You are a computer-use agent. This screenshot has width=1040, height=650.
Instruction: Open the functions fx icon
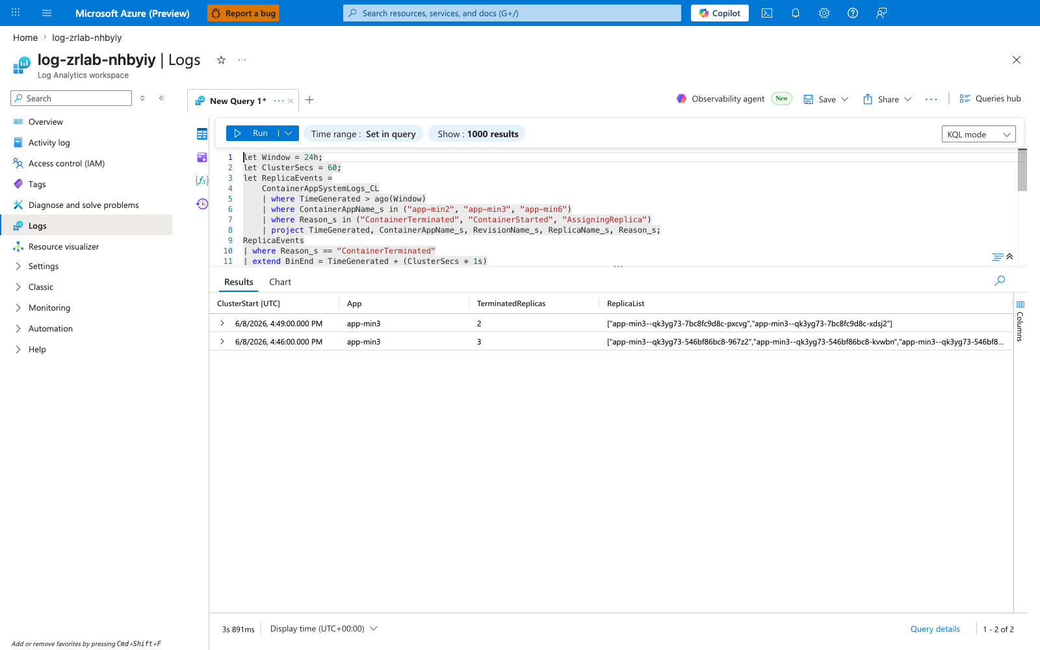[202, 180]
